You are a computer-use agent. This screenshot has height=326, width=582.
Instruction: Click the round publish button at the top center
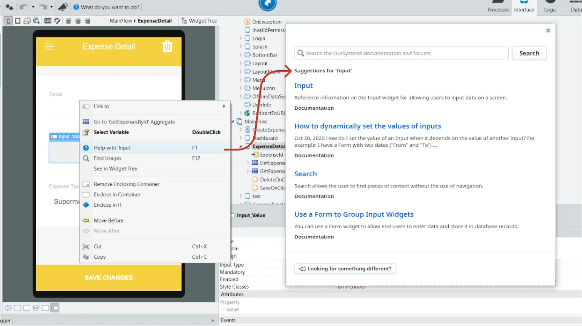(268, 4)
